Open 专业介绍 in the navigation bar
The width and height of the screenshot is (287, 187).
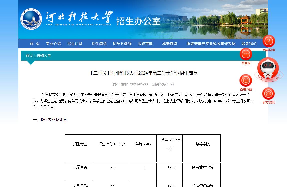pos(53,44)
